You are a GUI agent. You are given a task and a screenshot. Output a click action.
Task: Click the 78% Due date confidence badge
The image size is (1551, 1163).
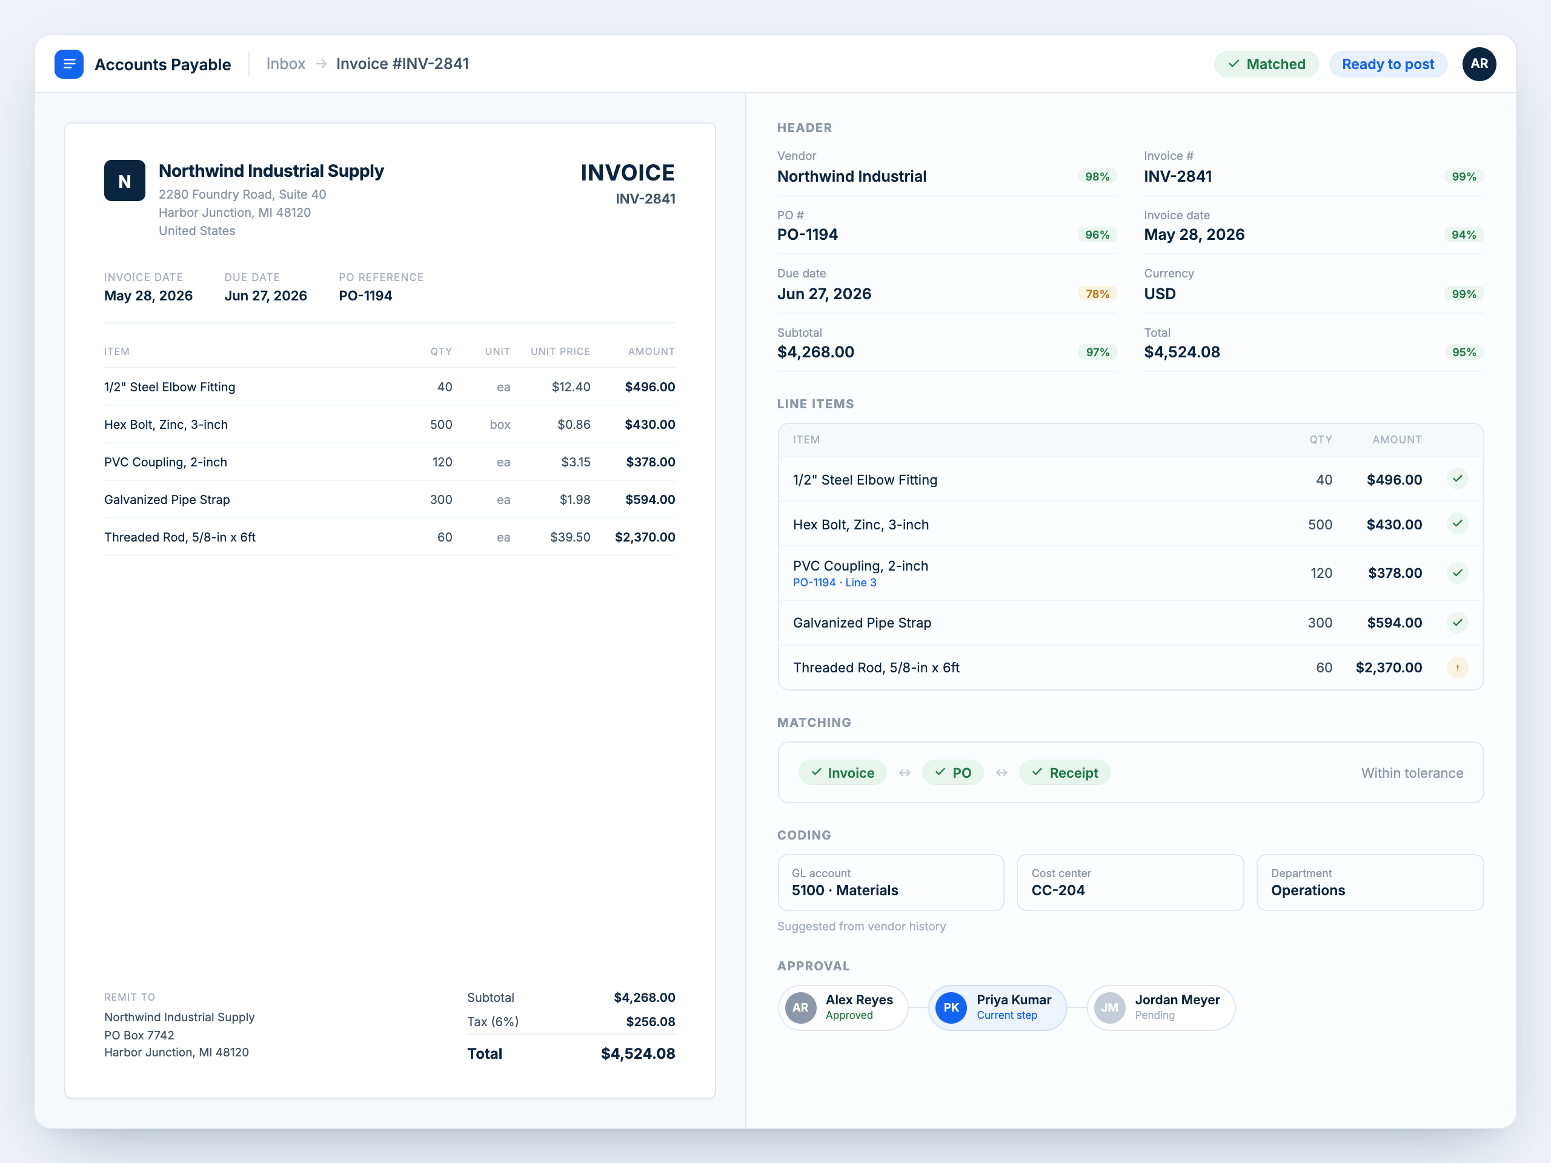point(1097,294)
